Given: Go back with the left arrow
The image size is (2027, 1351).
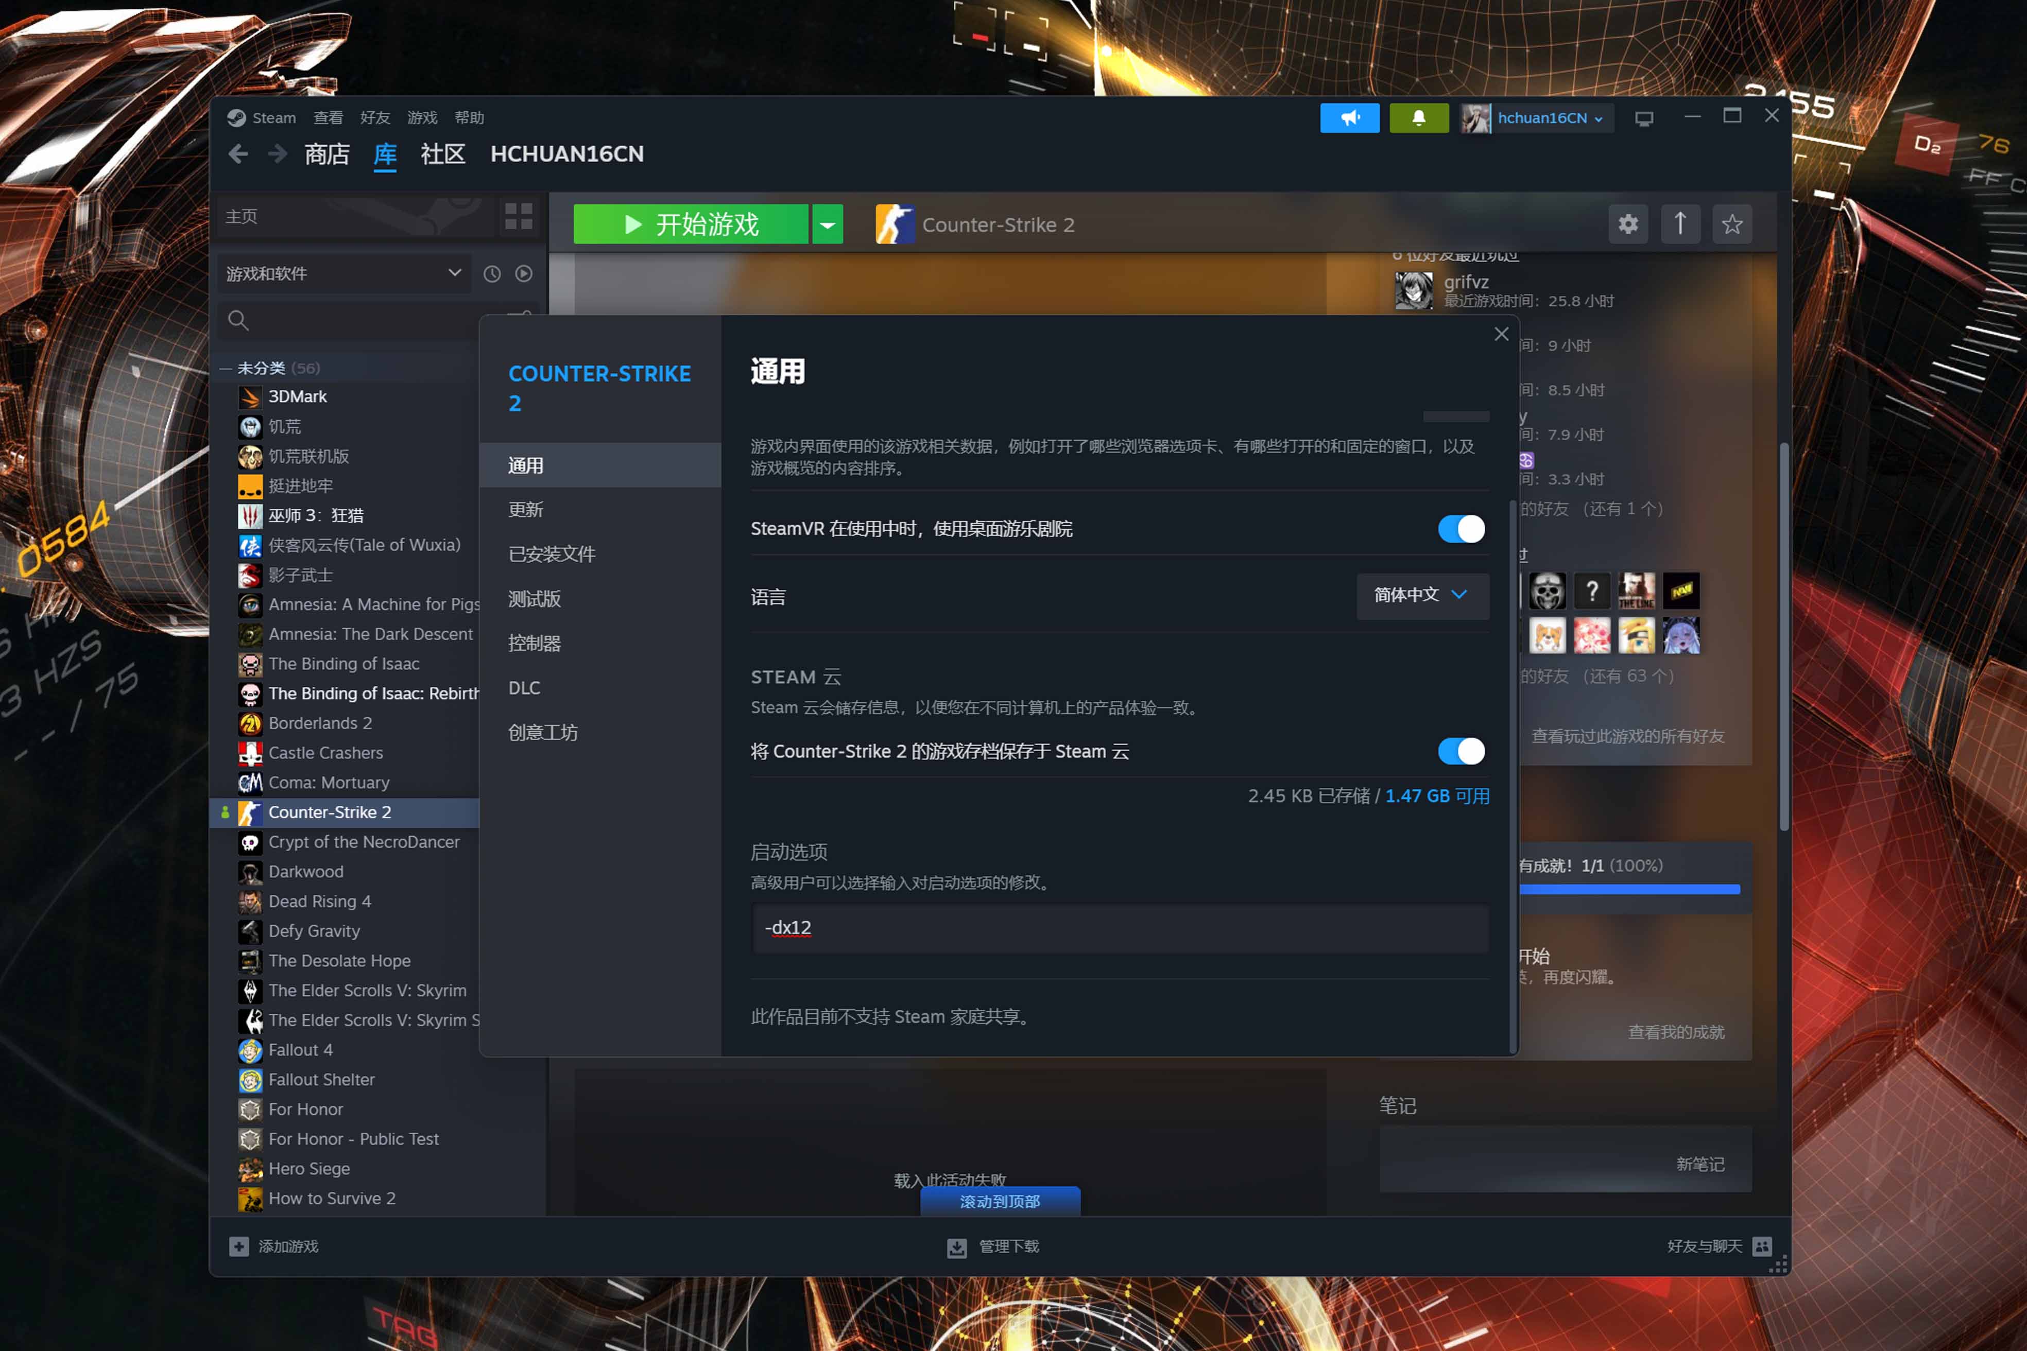Looking at the screenshot, I should (239, 154).
